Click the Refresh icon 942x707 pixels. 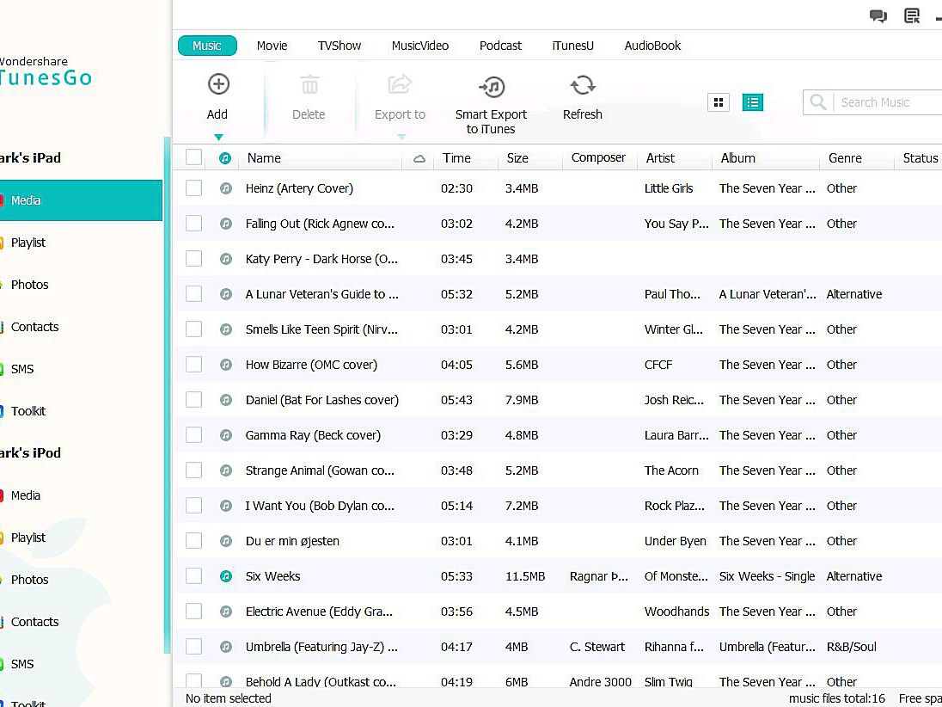click(582, 85)
